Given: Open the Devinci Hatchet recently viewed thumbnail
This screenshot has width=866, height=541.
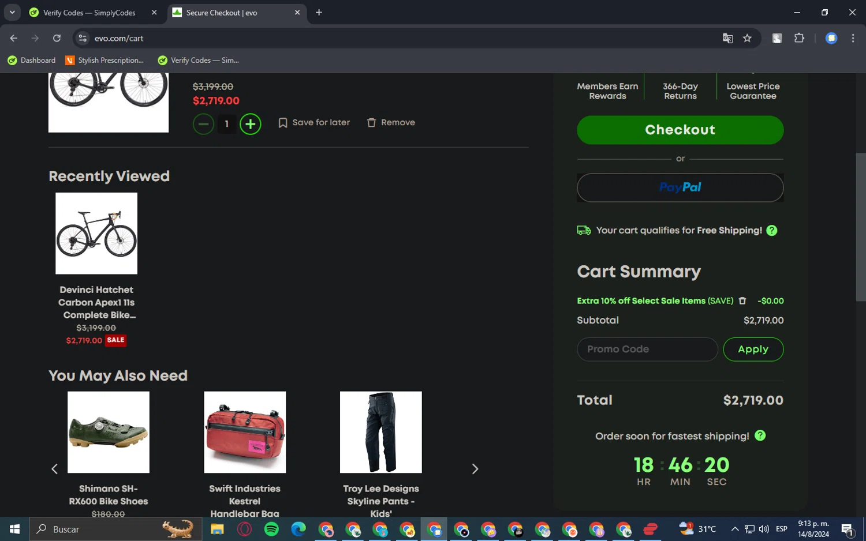Looking at the screenshot, I should [96, 234].
